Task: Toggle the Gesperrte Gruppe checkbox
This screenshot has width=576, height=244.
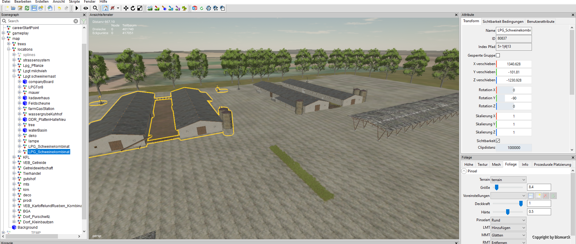Action: coord(498,55)
